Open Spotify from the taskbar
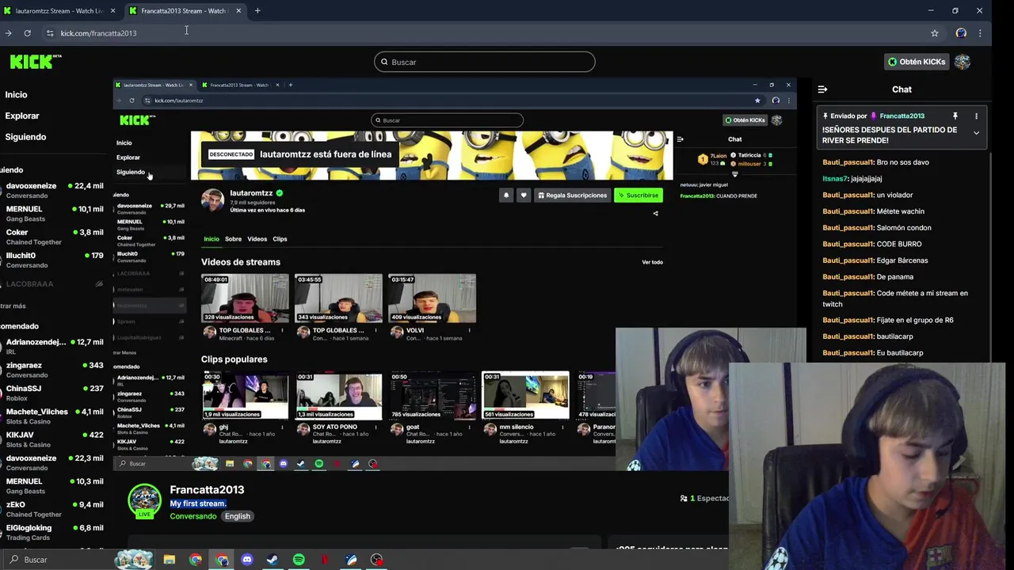This screenshot has height=570, width=1014. click(x=299, y=560)
